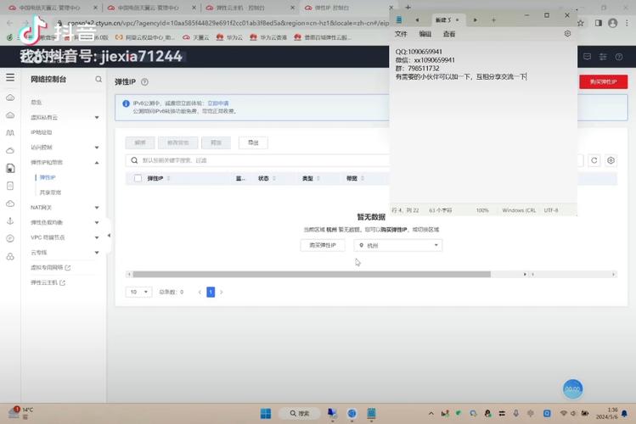Click the microphone tray icon
636x424 pixels.
pos(515,413)
